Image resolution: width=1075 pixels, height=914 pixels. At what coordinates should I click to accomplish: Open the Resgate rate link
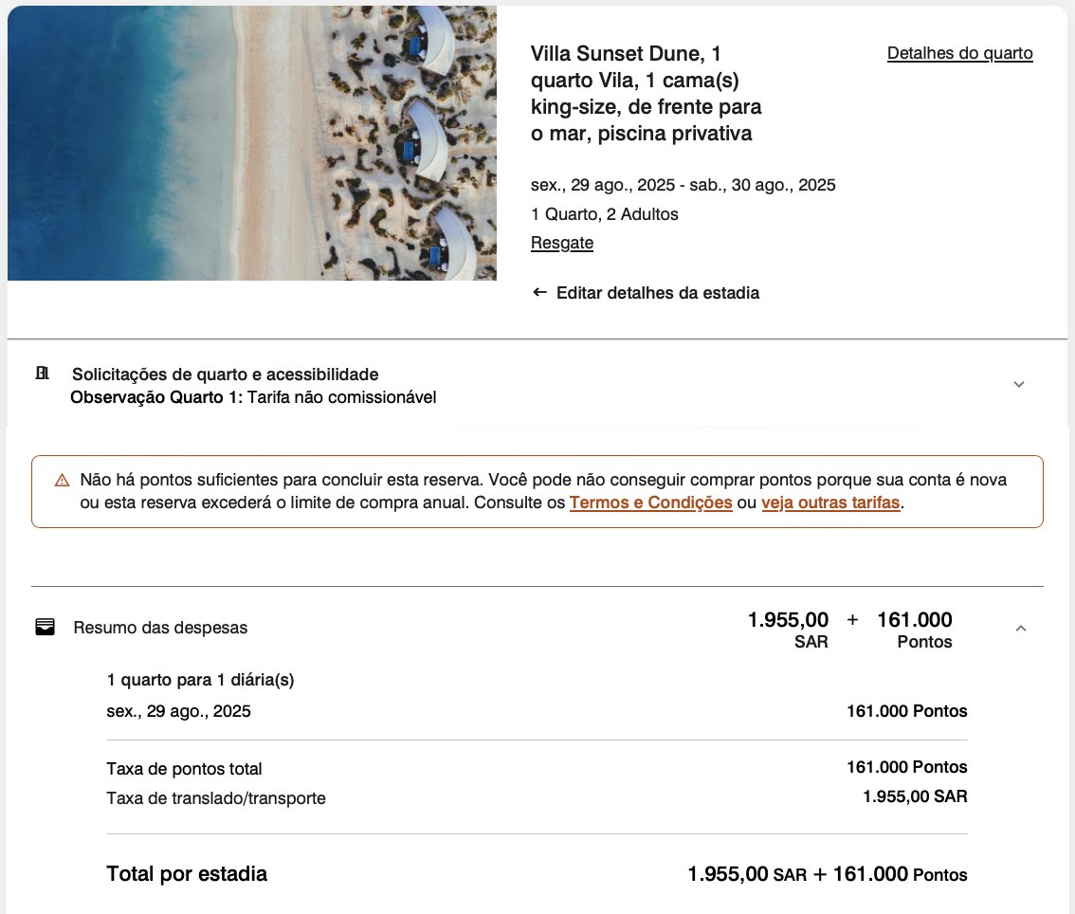(562, 243)
